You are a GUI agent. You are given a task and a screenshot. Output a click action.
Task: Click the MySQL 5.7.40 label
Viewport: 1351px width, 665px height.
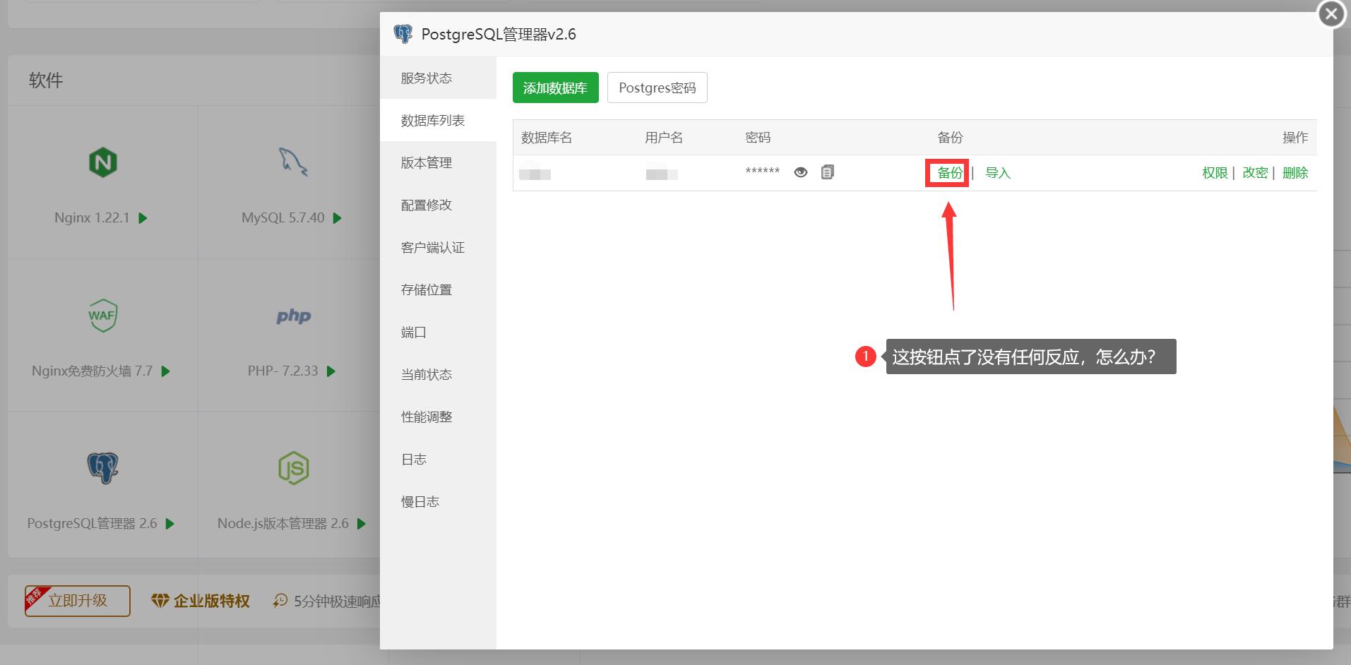point(283,218)
